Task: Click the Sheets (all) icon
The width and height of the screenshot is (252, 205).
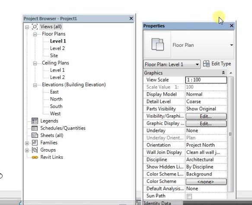Action: point(35,135)
